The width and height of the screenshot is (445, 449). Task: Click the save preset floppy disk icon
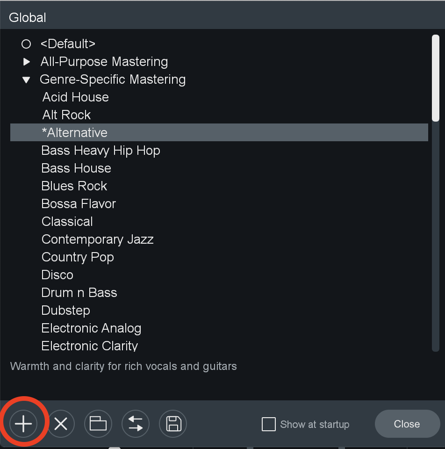pos(173,424)
